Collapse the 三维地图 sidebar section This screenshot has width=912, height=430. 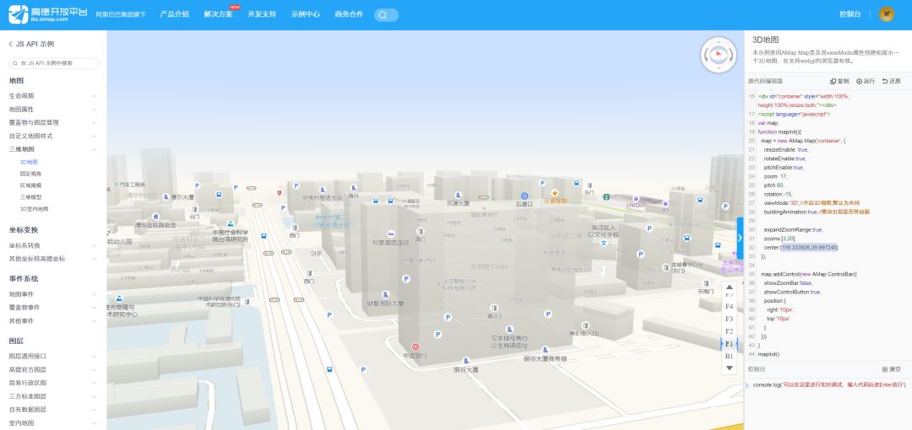(x=52, y=148)
